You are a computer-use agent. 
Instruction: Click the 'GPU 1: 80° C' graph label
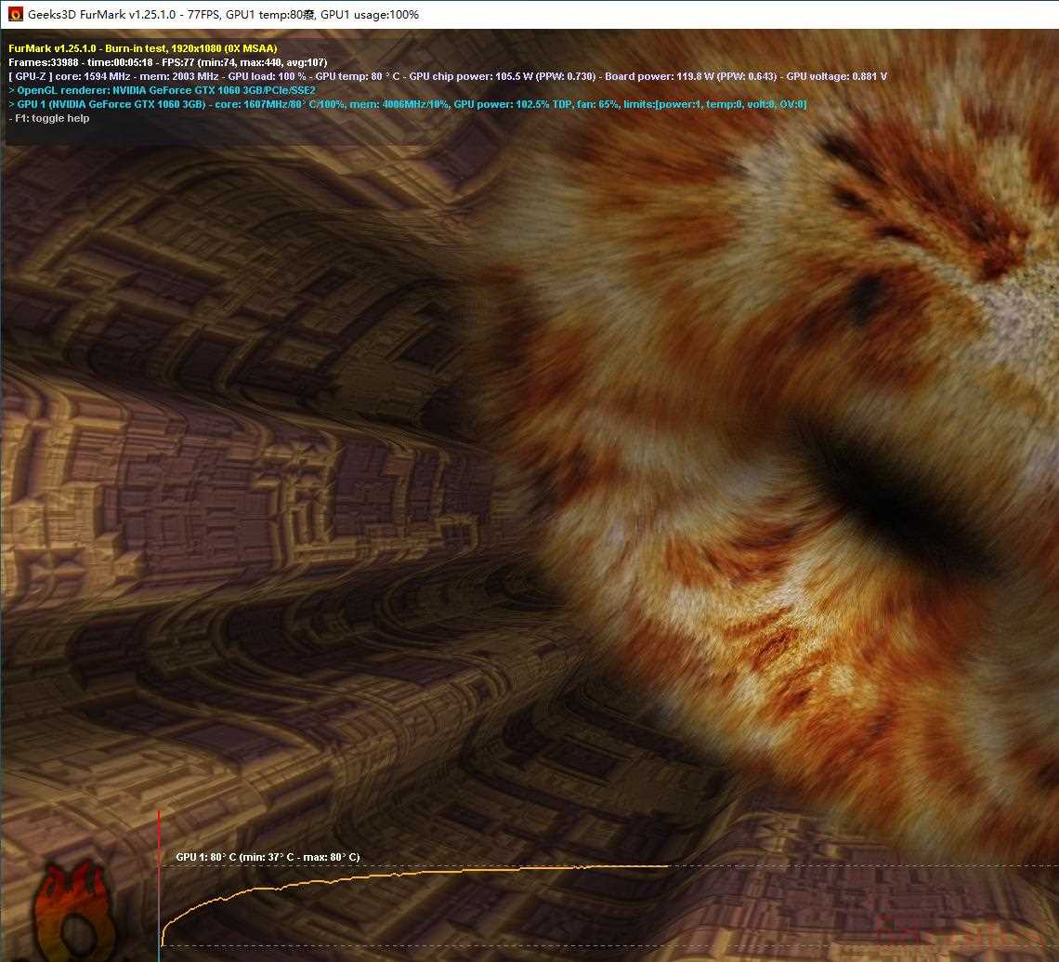[x=268, y=857]
